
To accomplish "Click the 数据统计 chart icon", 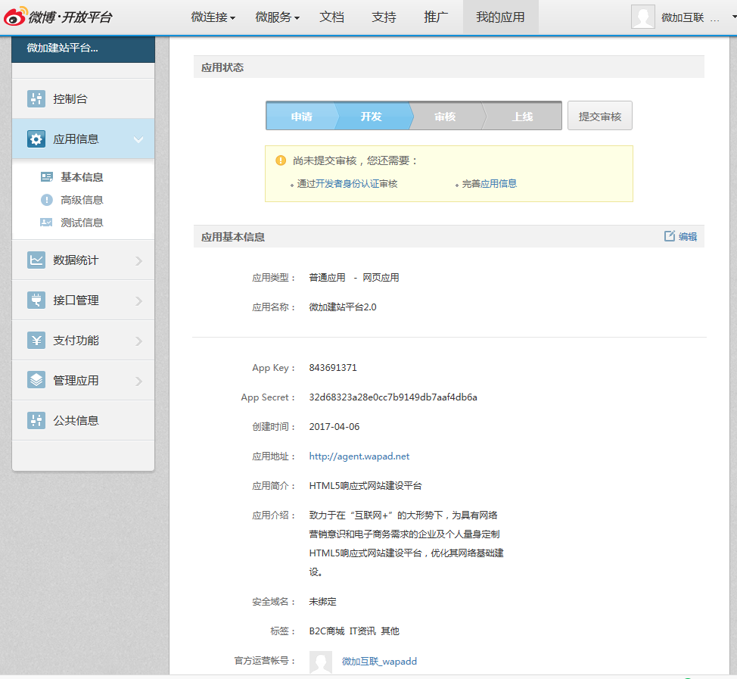I will [x=36, y=260].
